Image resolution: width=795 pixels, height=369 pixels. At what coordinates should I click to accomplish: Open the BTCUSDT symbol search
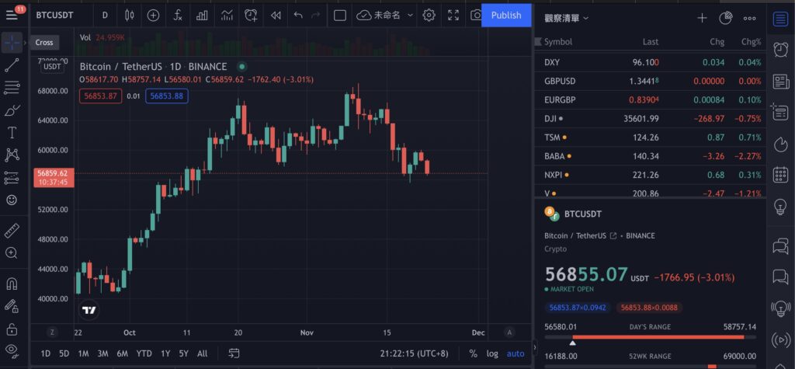(x=55, y=16)
